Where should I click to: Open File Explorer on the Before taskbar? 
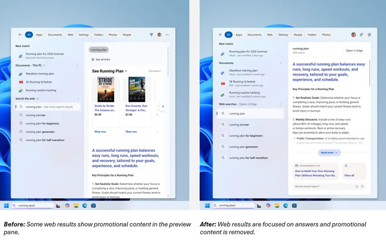76,206
